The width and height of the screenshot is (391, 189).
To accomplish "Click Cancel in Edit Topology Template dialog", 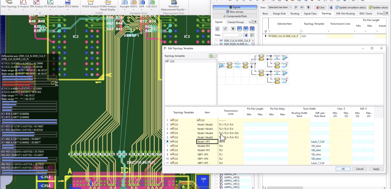I will tap(359, 169).
